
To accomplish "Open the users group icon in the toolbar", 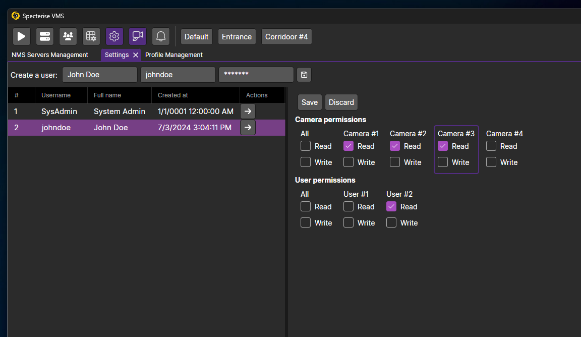I will 68,36.
